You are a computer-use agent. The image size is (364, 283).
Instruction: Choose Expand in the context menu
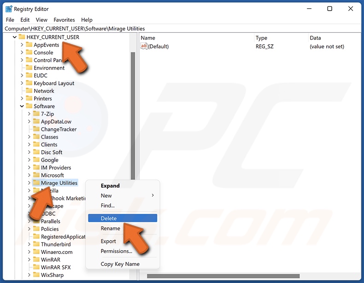tap(123, 185)
